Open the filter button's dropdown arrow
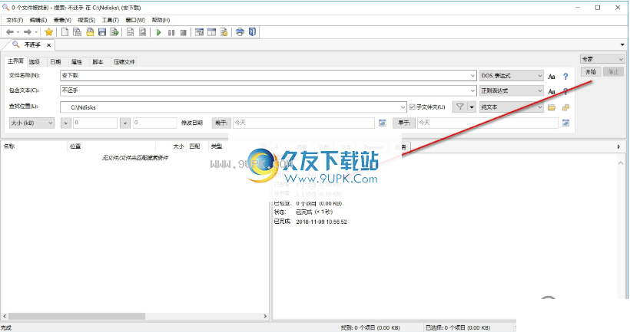Viewport: 630px width, 332px height. [x=472, y=107]
